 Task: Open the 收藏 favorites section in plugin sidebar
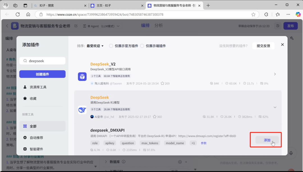[x=34, y=98]
